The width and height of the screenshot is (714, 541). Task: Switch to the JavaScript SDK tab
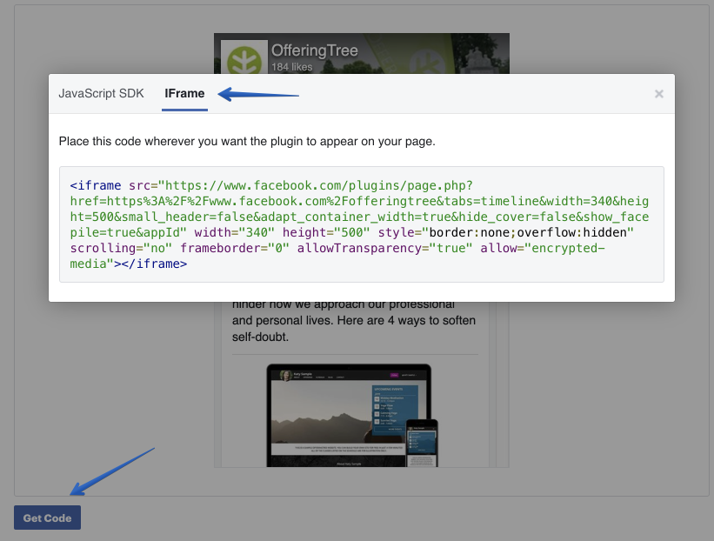102,93
